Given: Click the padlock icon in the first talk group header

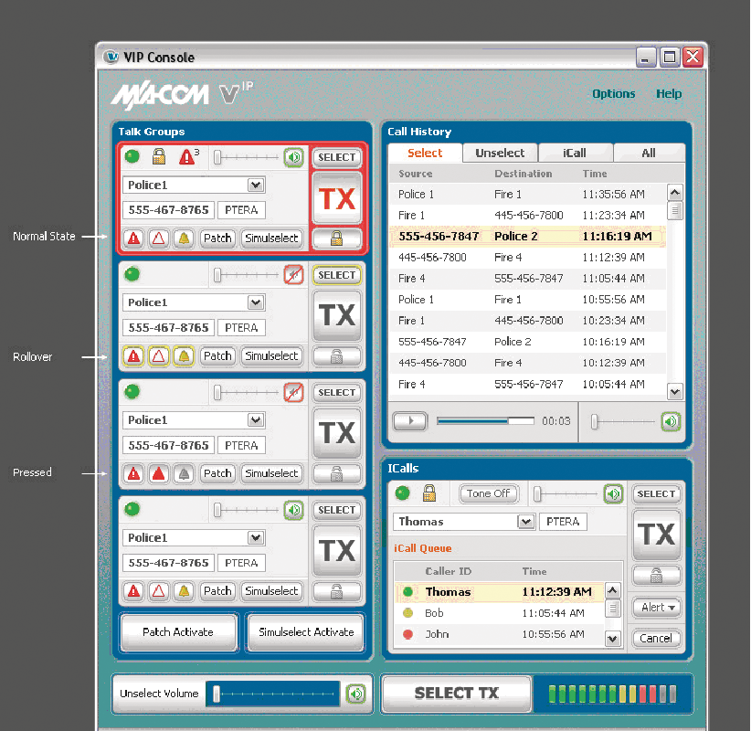Looking at the screenshot, I should tap(159, 157).
